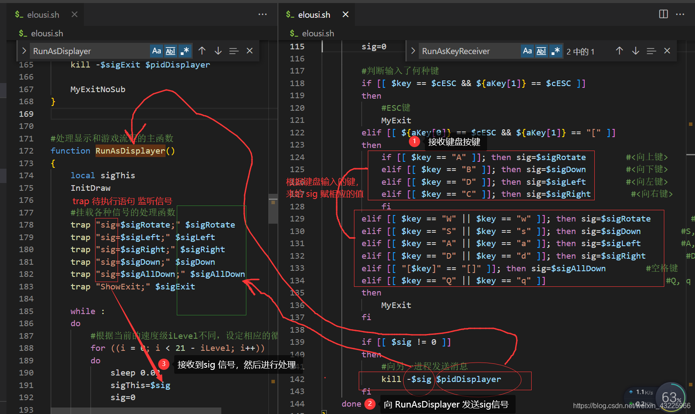The width and height of the screenshot is (695, 414).
Task: Close the left find widget
Action: 249,51
